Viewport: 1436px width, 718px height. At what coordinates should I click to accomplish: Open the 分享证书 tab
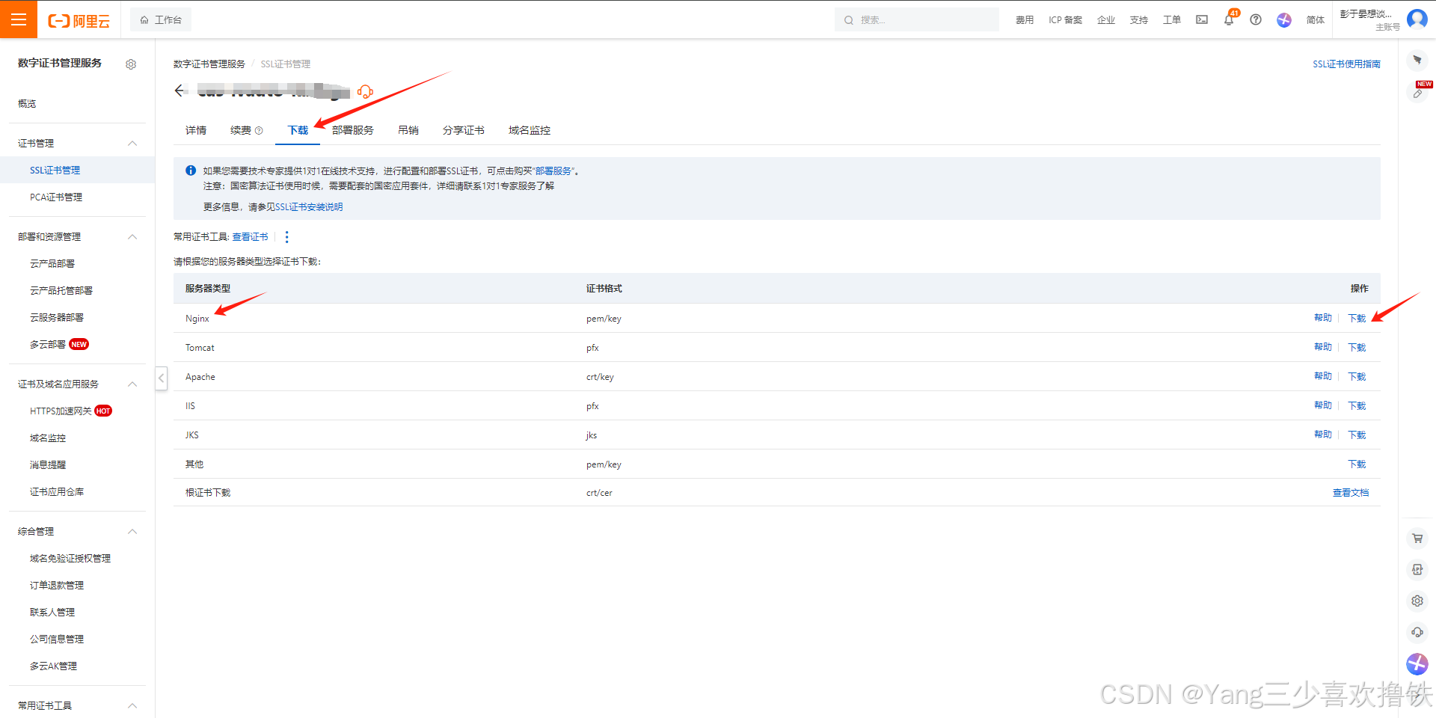point(464,130)
